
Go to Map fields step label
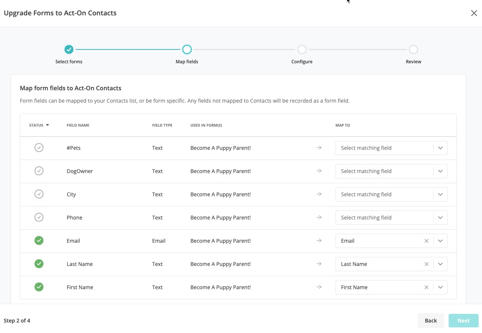pos(187,61)
